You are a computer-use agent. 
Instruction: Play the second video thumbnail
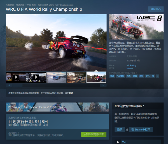[36, 77]
